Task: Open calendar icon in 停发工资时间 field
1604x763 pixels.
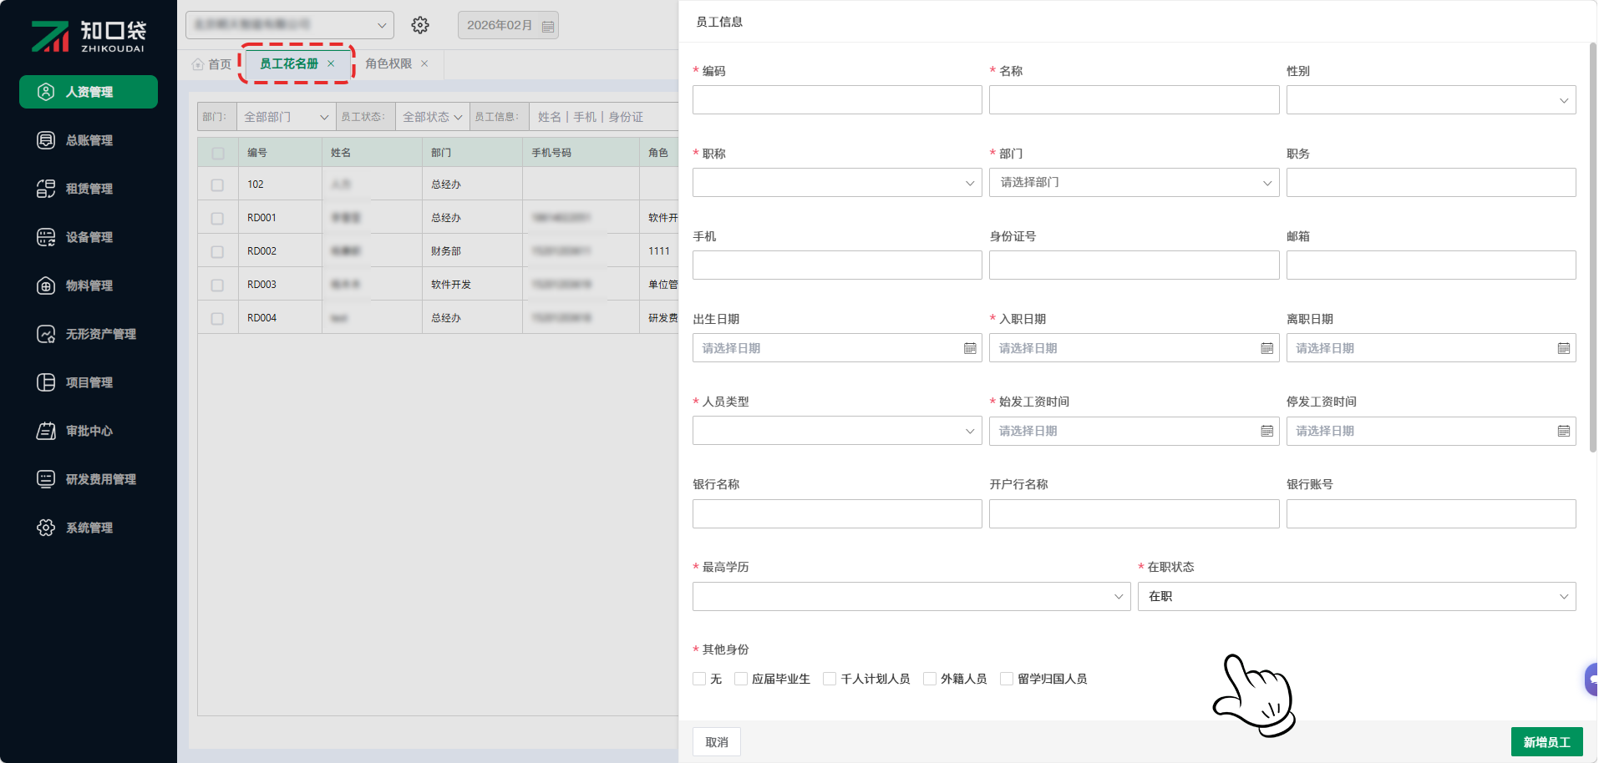Action: [1564, 431]
